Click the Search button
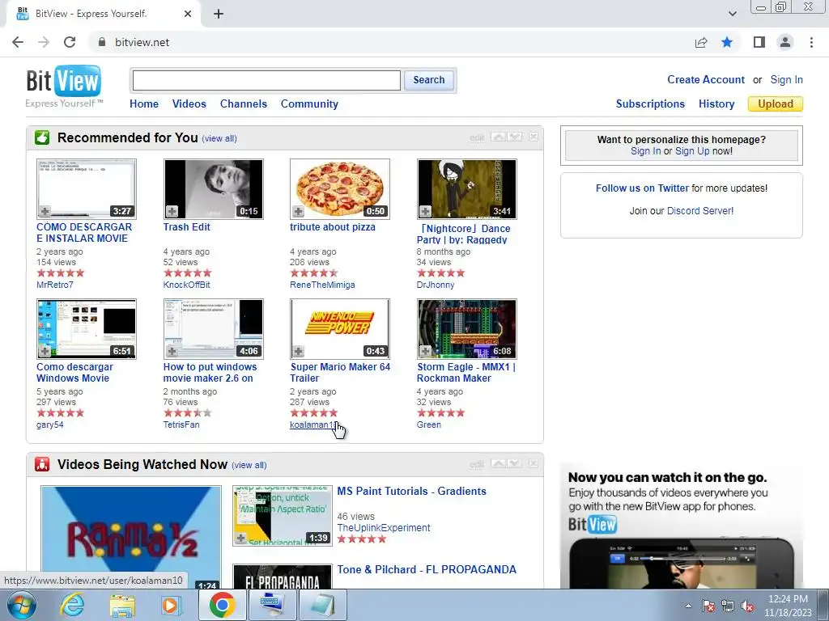 pyautogui.click(x=429, y=80)
